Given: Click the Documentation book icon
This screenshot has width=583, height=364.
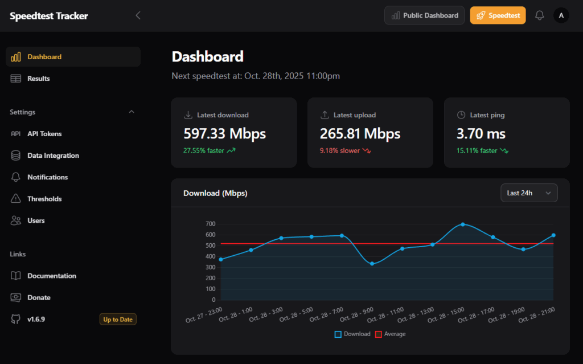Looking at the screenshot, I should tap(16, 276).
